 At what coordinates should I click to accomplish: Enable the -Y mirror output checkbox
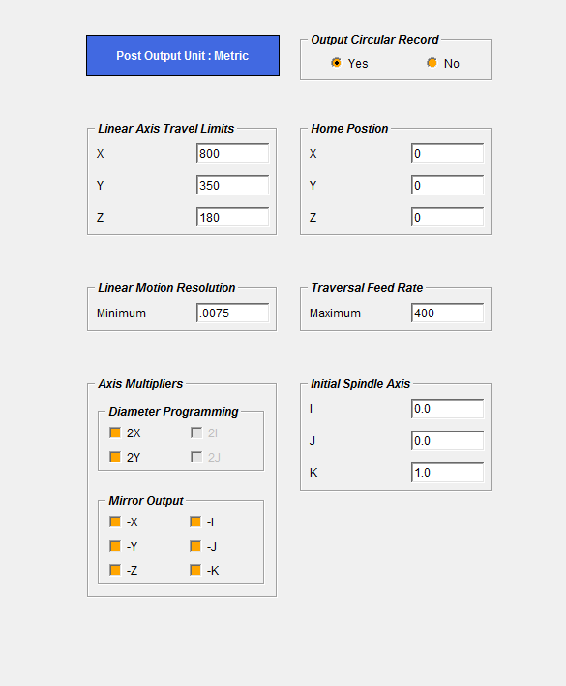point(115,546)
